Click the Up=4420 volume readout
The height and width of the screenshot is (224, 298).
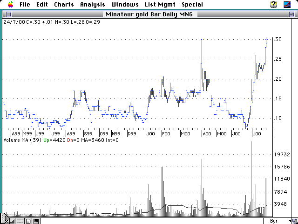click(x=54, y=140)
